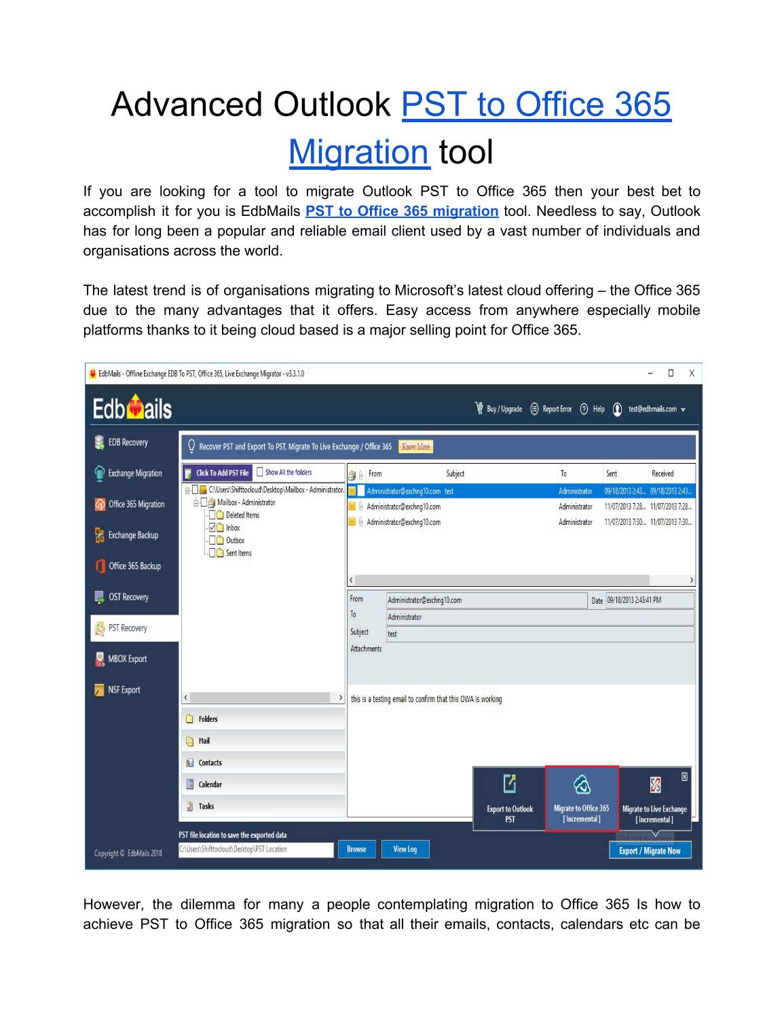Click the mail list horizontal scrollbar thumb
The height and width of the screenshot is (1022, 784).
tap(502, 581)
